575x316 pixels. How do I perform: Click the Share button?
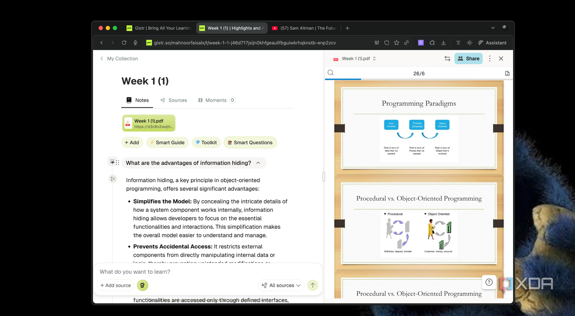(468, 59)
